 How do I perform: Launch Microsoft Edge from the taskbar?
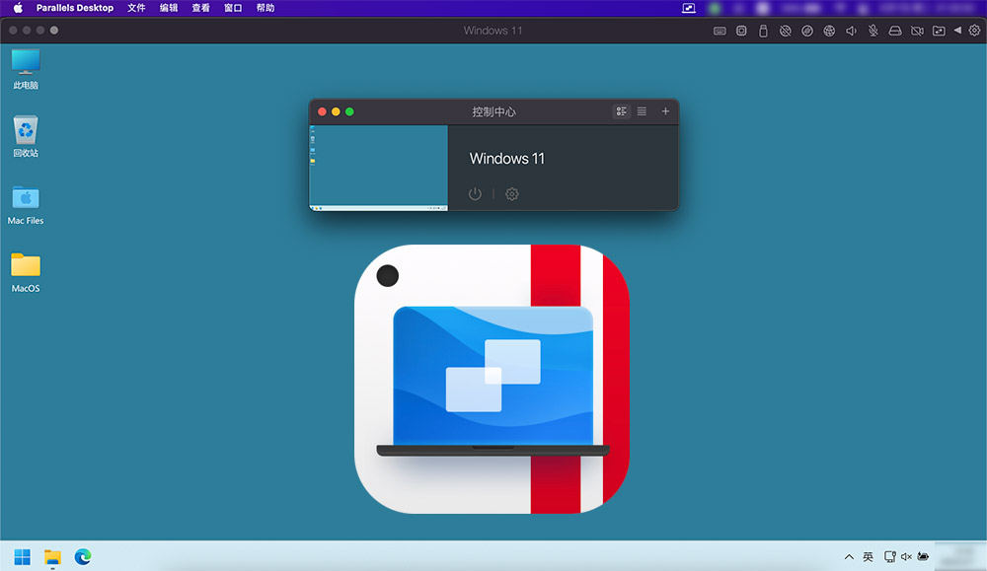point(83,557)
